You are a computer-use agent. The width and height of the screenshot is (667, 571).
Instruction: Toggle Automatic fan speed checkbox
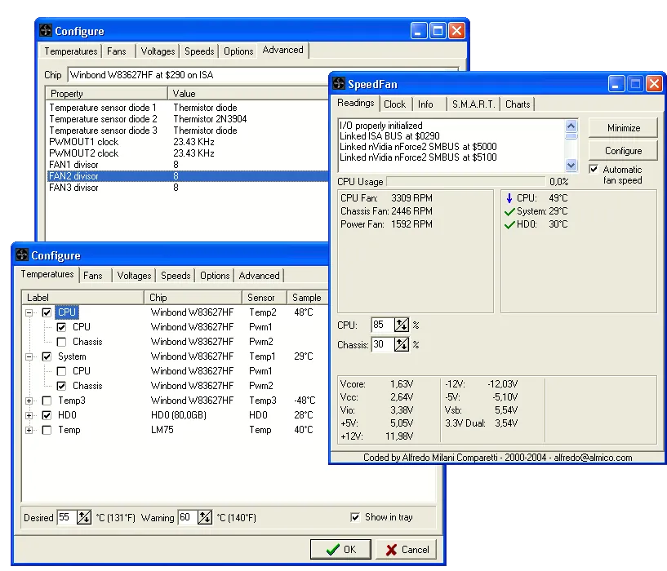594,169
